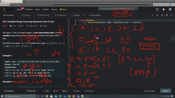Open Problems in top navigation
Image resolution: width=175 pixels, height=98 pixels.
[x=29, y=10]
